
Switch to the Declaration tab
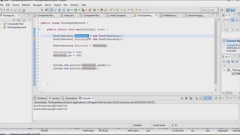(x=70, y=98)
